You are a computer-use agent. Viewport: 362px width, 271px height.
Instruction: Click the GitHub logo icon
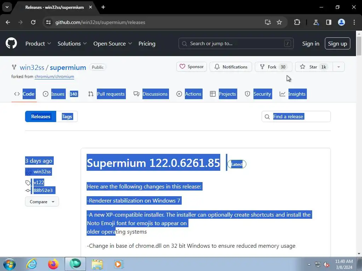click(11, 43)
